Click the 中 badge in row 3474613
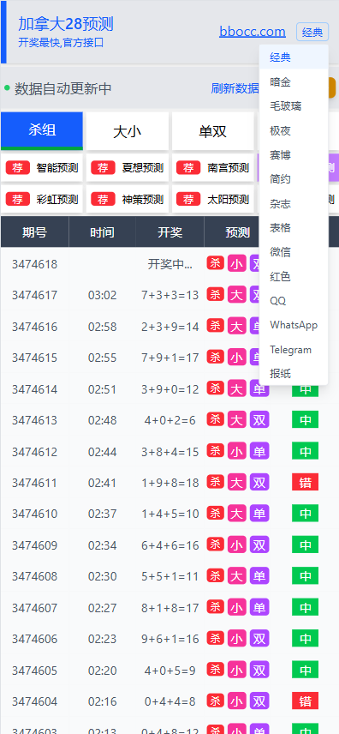 click(x=306, y=420)
